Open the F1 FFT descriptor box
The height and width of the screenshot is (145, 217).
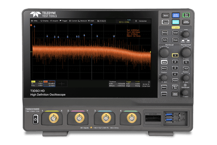[49, 84]
